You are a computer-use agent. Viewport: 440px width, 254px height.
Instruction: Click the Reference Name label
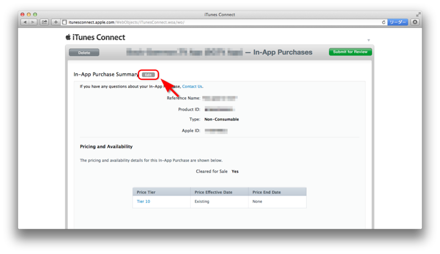coord(184,98)
